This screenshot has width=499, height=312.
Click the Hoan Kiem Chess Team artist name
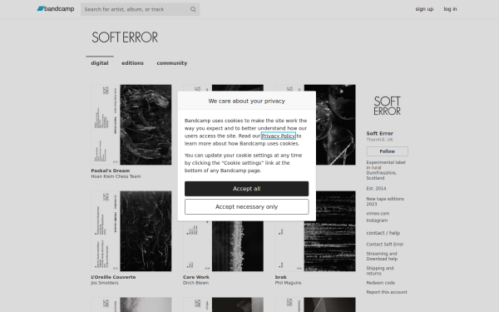pyautogui.click(x=116, y=176)
